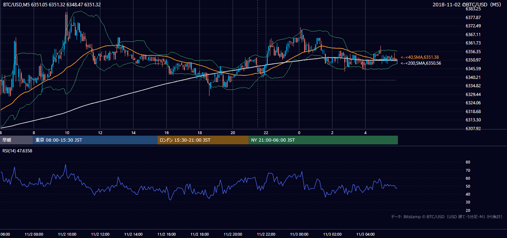Click the 早朝 session bar
The image size is (507, 238).
17,140
